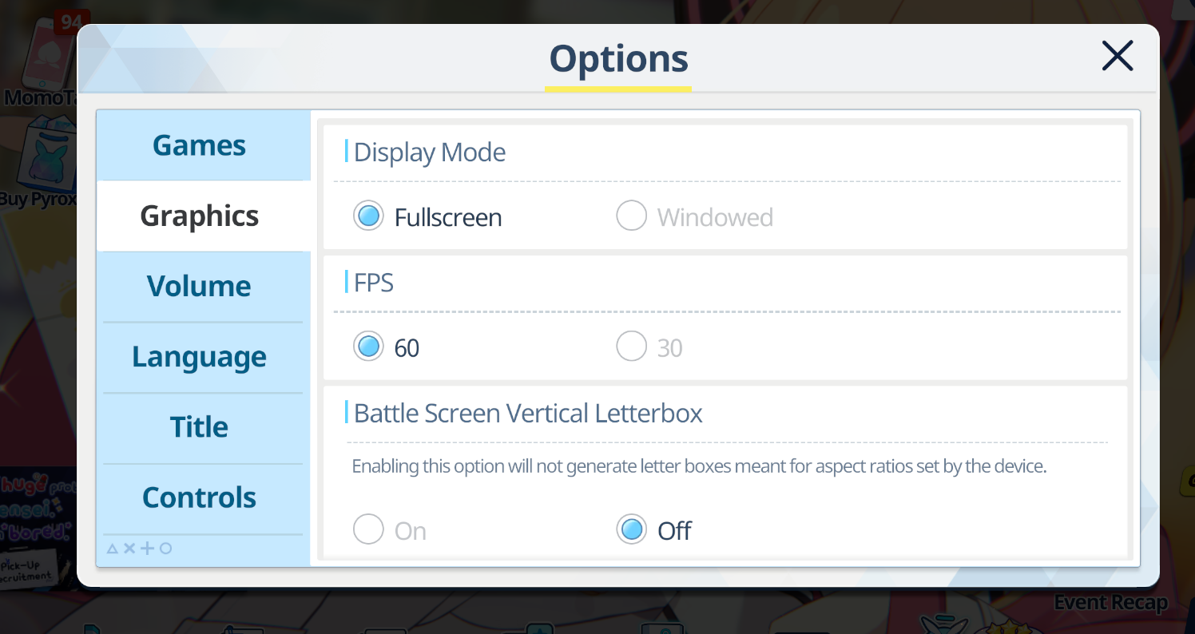This screenshot has width=1195, height=634.
Task: Set FPS to 60
Action: coord(368,347)
